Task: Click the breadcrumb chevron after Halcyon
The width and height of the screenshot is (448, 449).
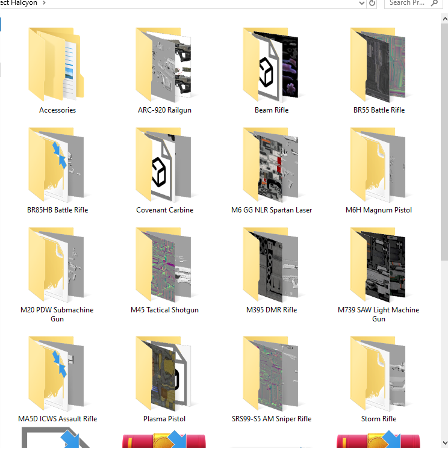Action: (x=44, y=3)
